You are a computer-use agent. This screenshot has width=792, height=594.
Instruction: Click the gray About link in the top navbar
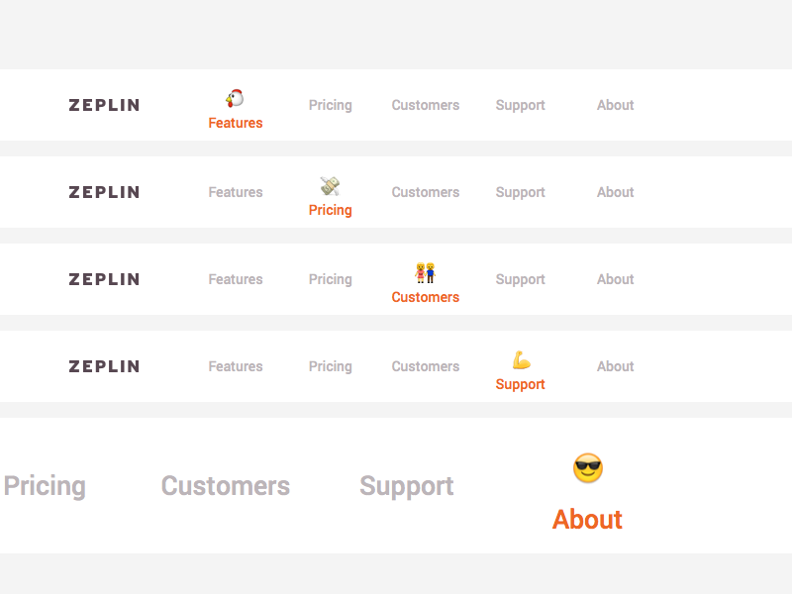(615, 105)
